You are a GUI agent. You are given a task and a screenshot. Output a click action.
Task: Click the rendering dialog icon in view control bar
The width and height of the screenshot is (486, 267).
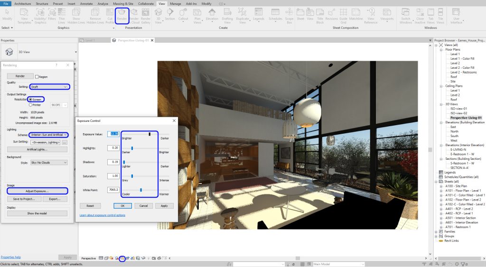[x=122, y=258]
